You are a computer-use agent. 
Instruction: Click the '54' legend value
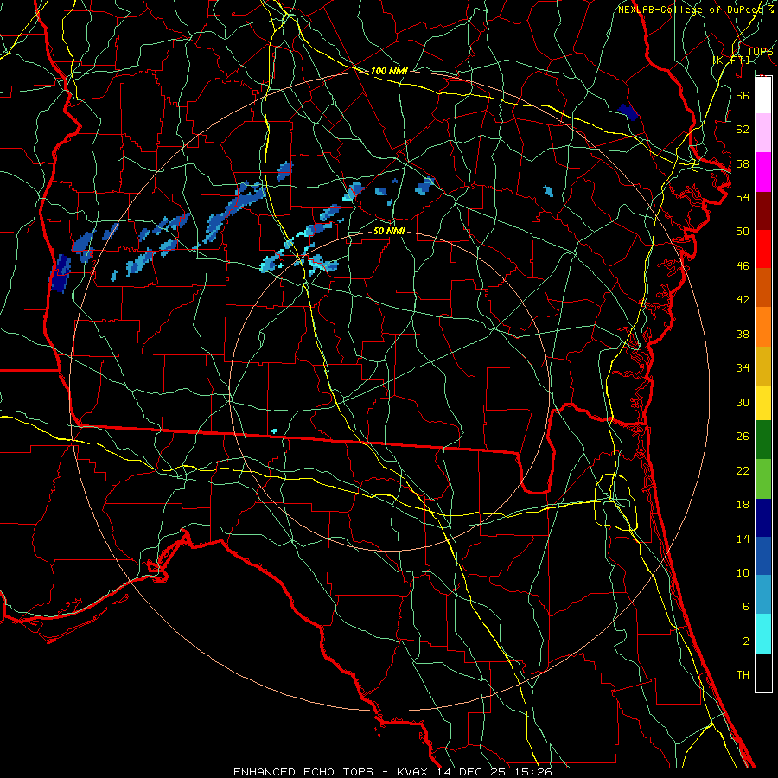(x=743, y=197)
